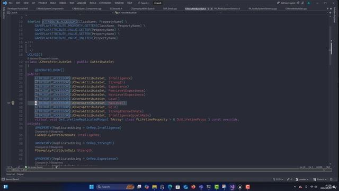Image resolution: width=339 pixels, height=191 pixels.
Task: Open the Solution Explorer side tab
Action: 335,15
